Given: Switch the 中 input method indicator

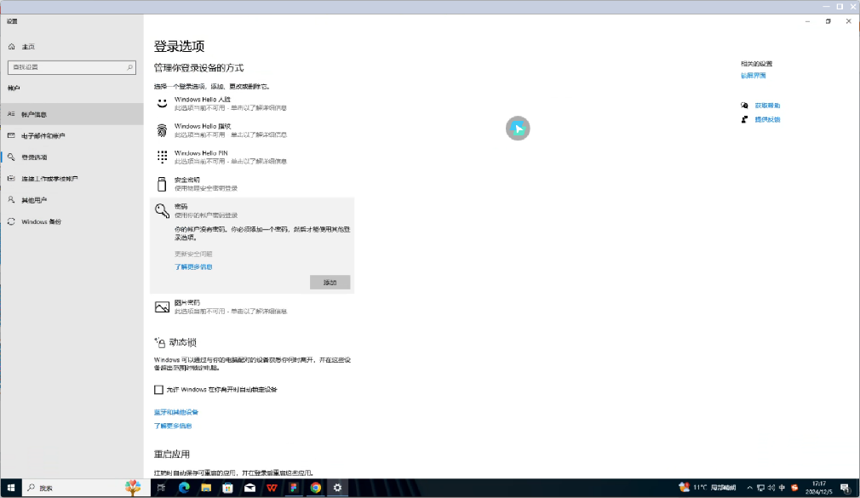Looking at the screenshot, I should point(782,488).
